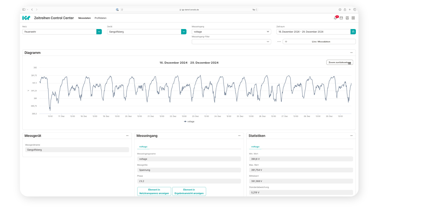The height and width of the screenshot is (210, 434).
Task: Click the Phase field L1L2
Action: click(189, 181)
